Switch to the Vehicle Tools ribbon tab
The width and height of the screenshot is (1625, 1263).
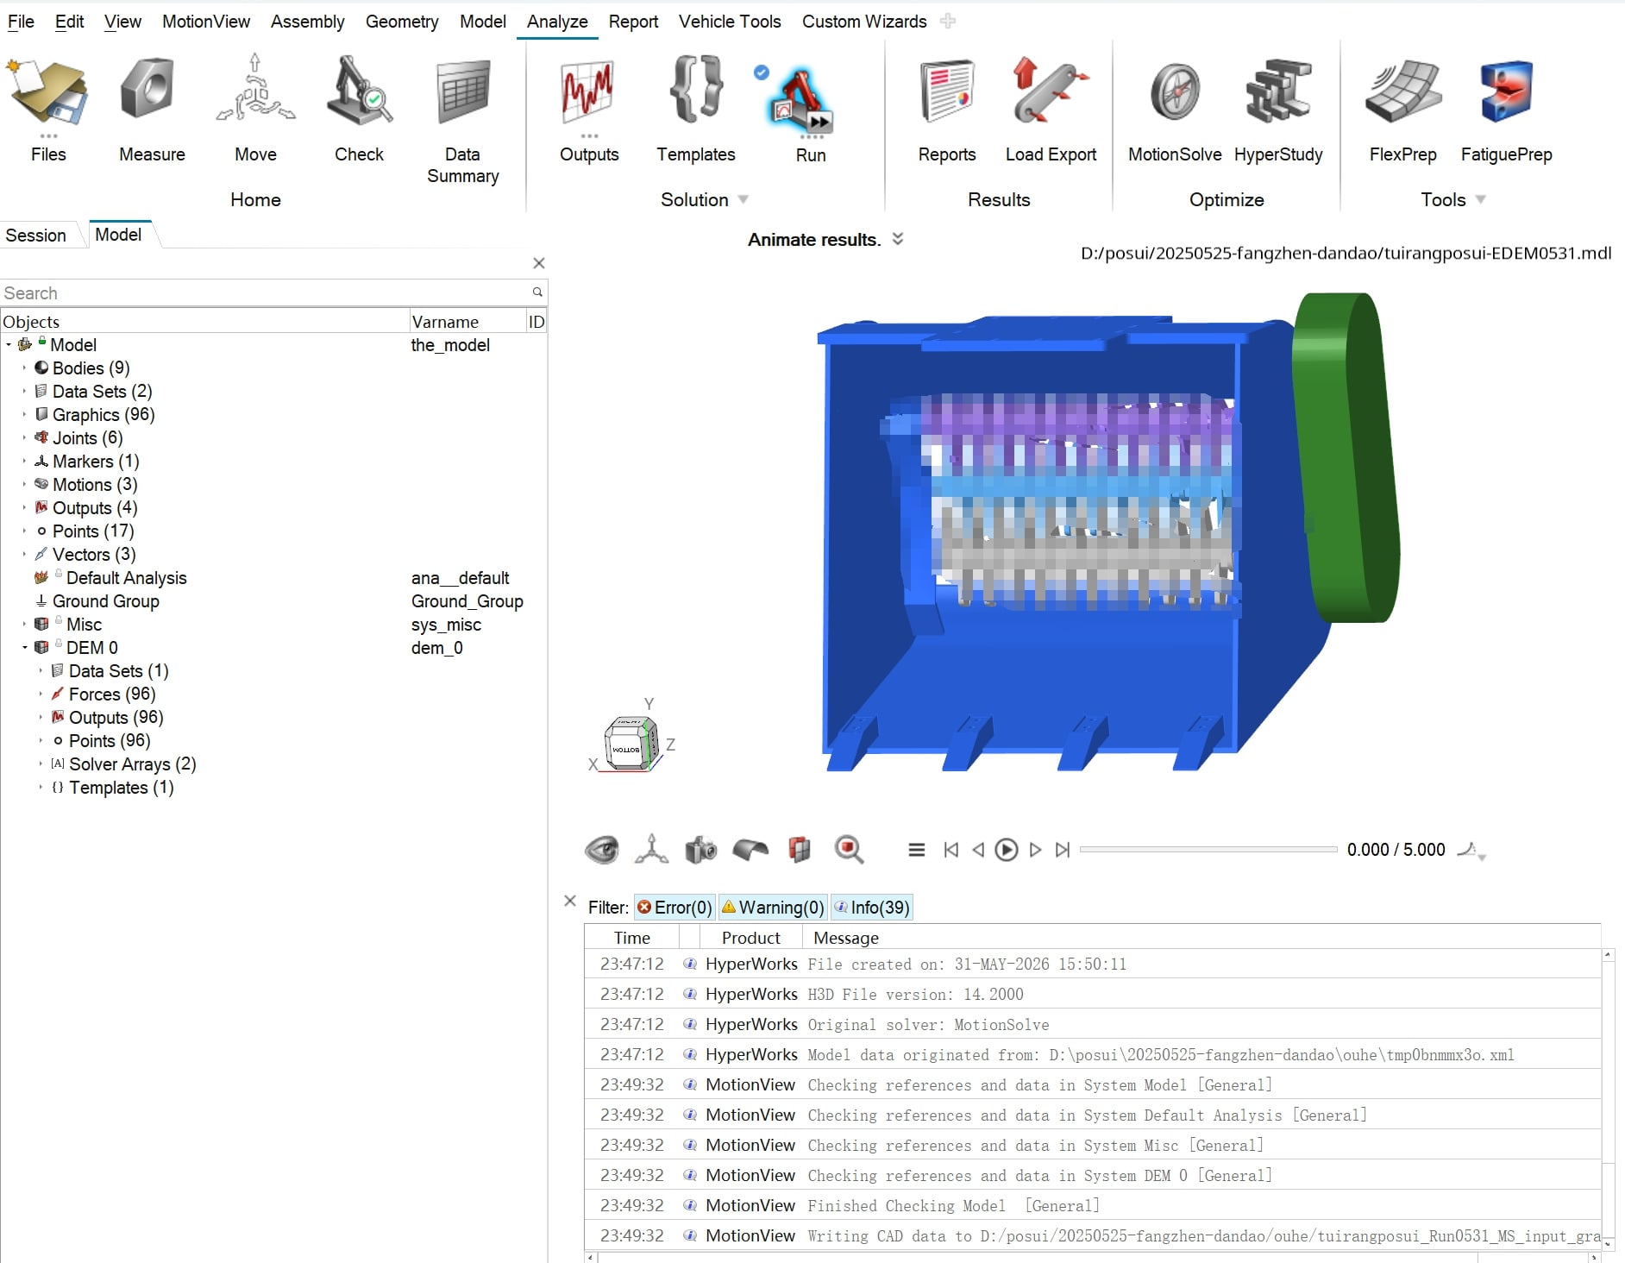point(730,22)
